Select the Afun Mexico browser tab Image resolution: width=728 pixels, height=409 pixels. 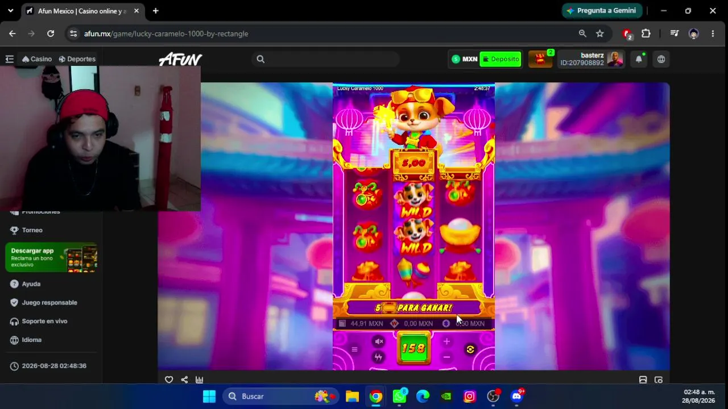(82, 11)
